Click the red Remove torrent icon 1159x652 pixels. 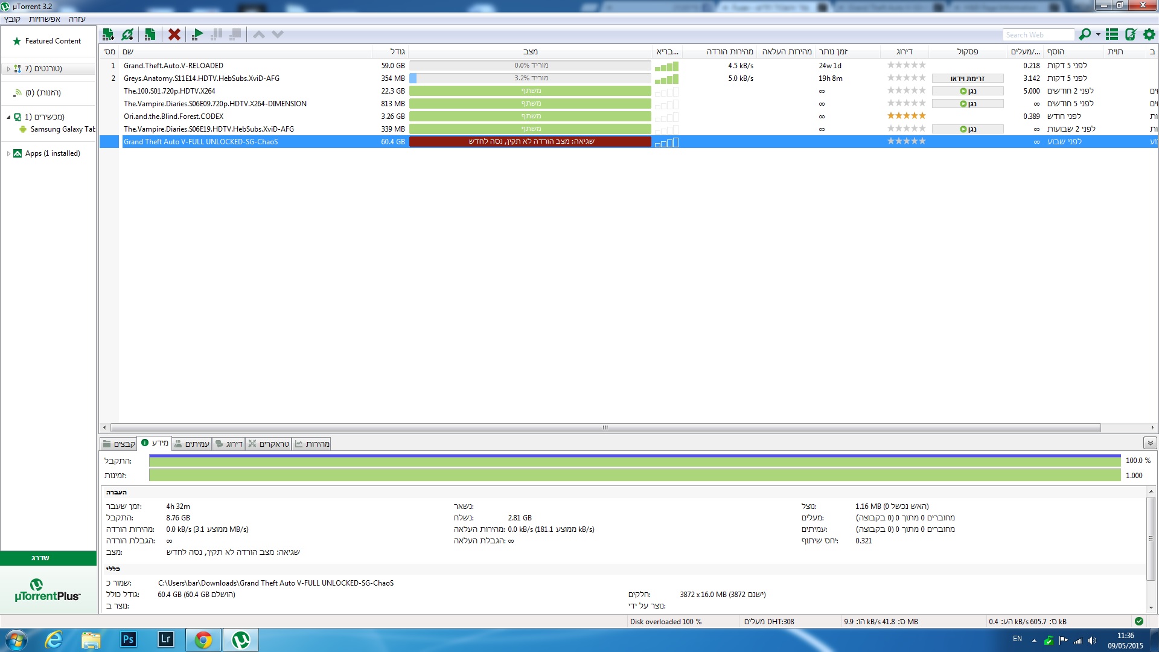tap(174, 34)
